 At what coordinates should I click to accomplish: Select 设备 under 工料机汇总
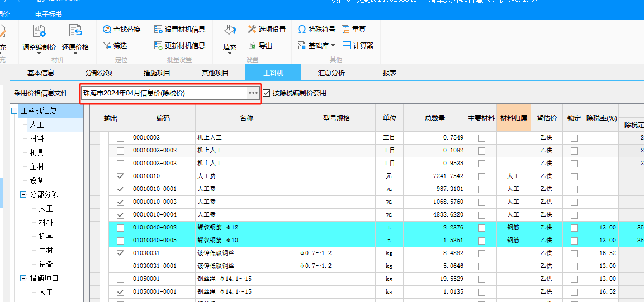pos(37,180)
